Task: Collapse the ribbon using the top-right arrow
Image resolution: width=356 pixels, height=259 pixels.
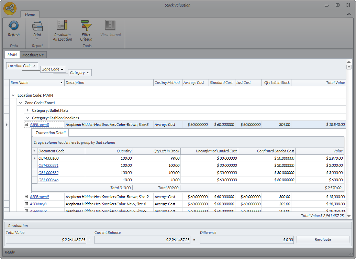Action: [349, 14]
